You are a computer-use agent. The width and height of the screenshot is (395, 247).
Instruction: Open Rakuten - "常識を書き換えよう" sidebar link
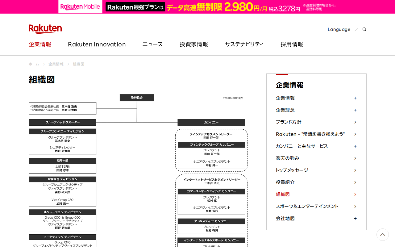pyautogui.click(x=310, y=134)
